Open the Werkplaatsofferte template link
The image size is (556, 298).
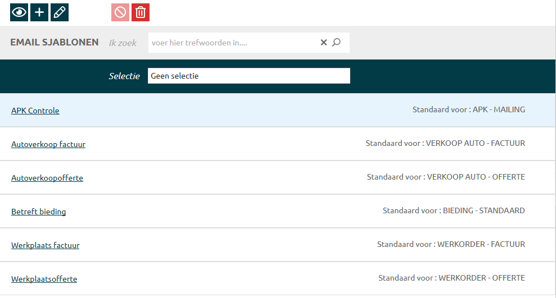click(x=44, y=279)
